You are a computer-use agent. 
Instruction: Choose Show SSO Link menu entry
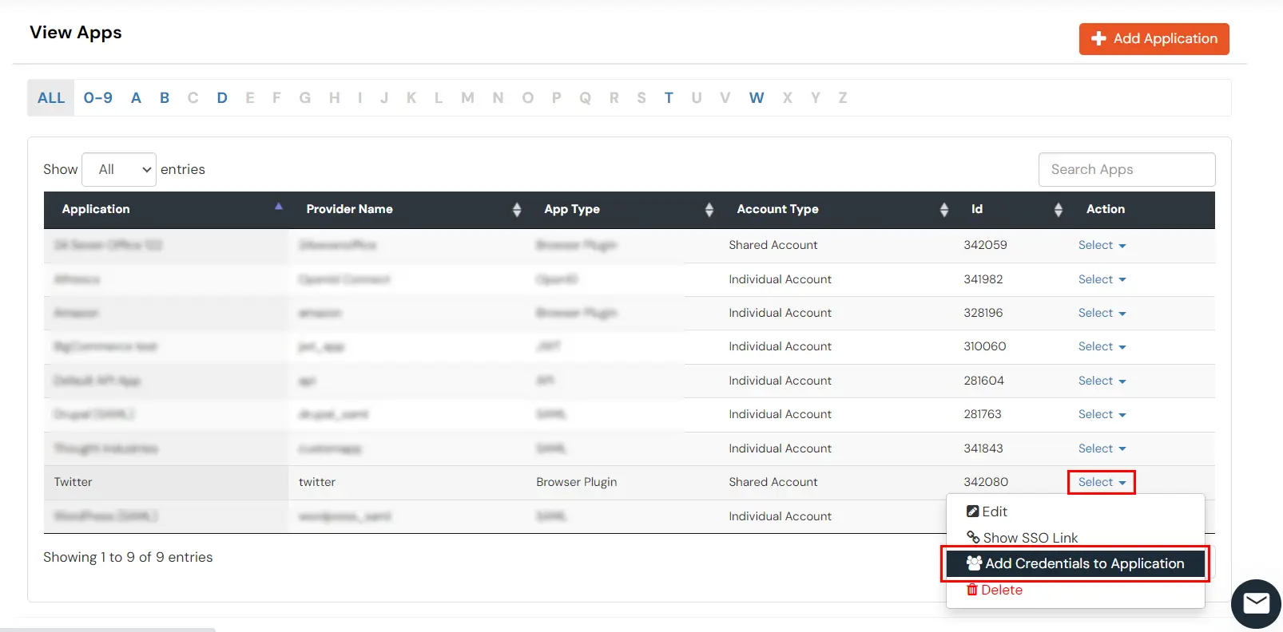(x=1075, y=537)
